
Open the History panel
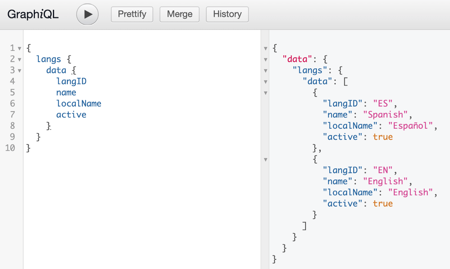coord(227,14)
